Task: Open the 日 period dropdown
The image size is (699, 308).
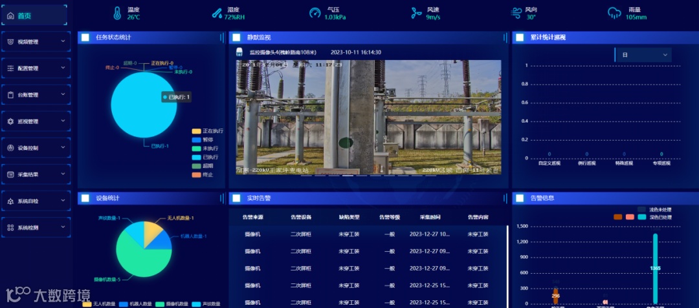Action: click(643, 55)
